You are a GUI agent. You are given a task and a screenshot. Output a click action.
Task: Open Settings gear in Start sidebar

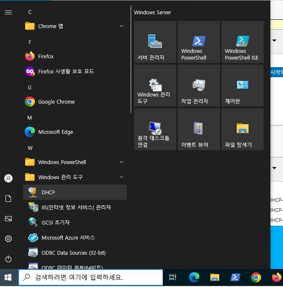(8, 239)
